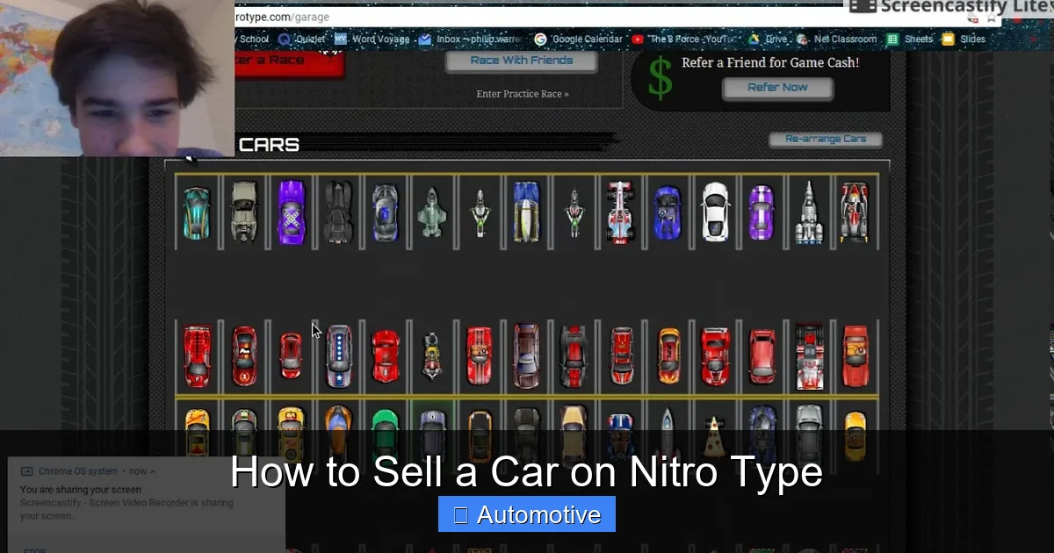Select the red flag-themed car

[338, 355]
